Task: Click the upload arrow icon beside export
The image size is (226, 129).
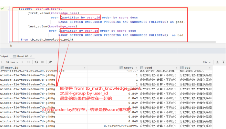Action: coord(223,62)
